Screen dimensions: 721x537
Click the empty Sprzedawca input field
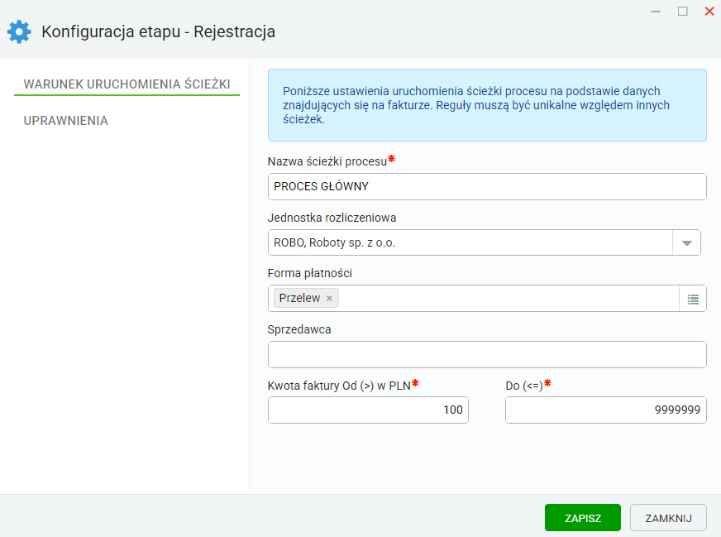487,354
